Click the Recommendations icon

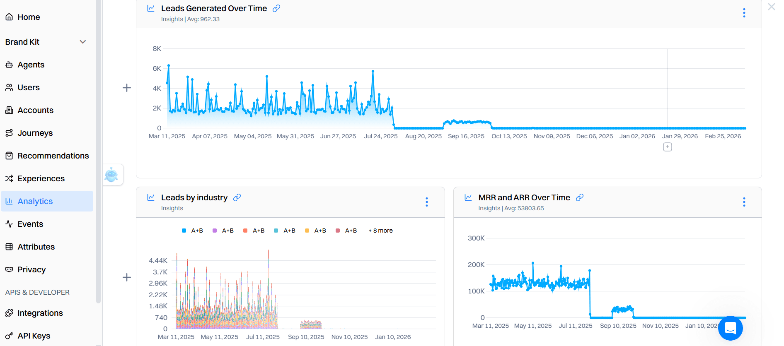[9, 156]
